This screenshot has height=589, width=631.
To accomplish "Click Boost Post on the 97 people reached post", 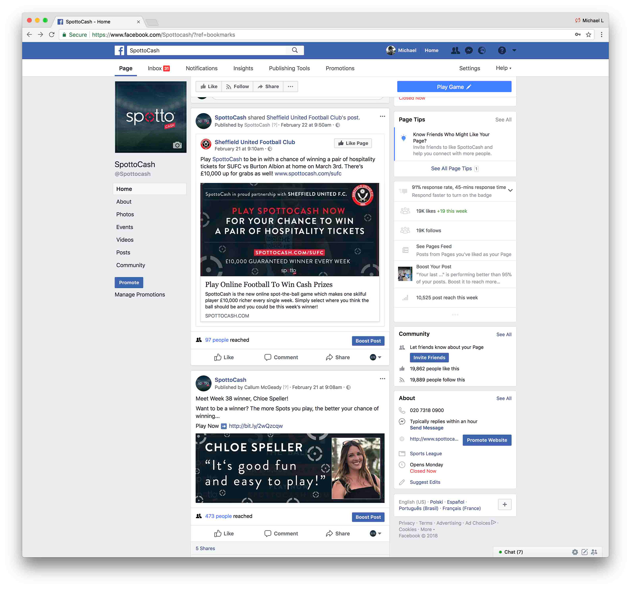I will point(368,341).
